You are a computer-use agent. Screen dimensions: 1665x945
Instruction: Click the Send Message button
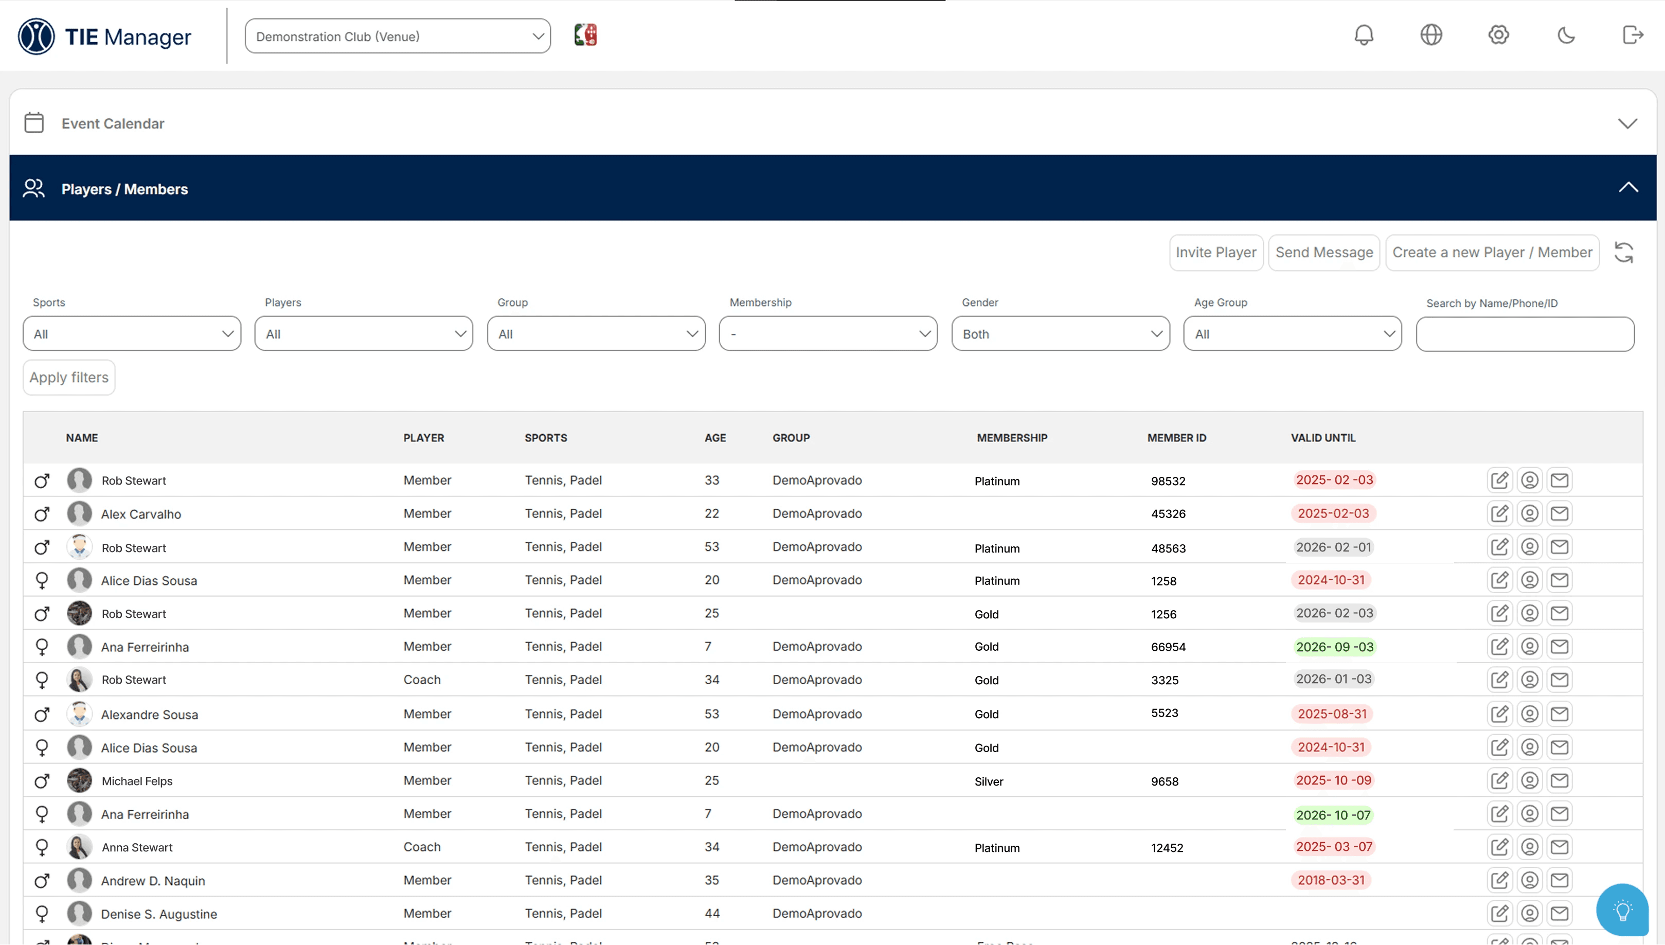coord(1323,253)
